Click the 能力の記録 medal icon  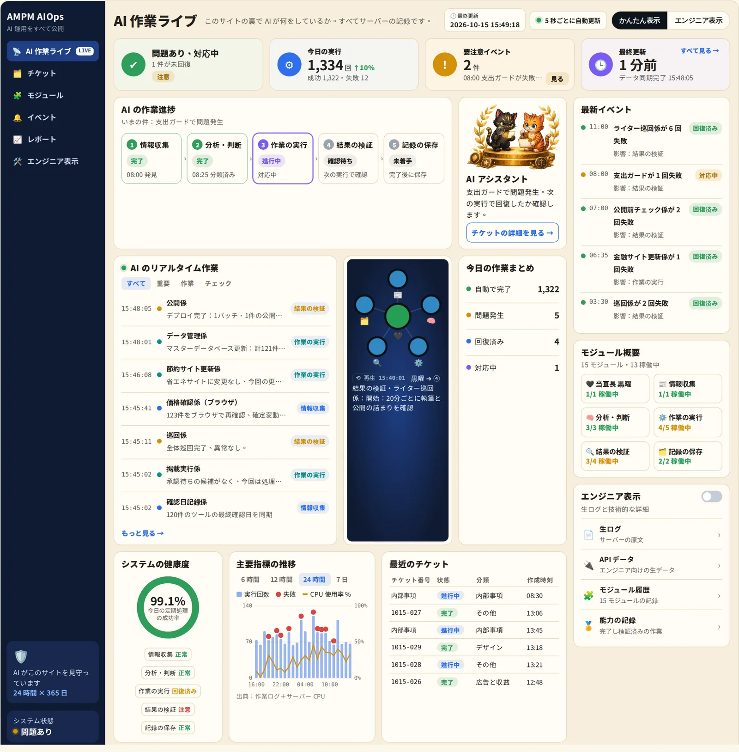[x=588, y=626]
